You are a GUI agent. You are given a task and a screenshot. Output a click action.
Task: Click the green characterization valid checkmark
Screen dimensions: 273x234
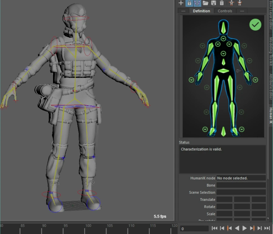(x=255, y=24)
